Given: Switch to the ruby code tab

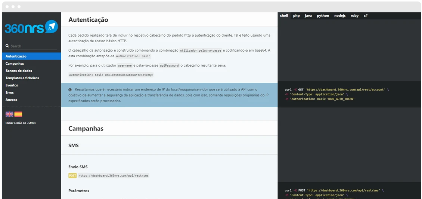Looking at the screenshot, I should pyautogui.click(x=355, y=16).
